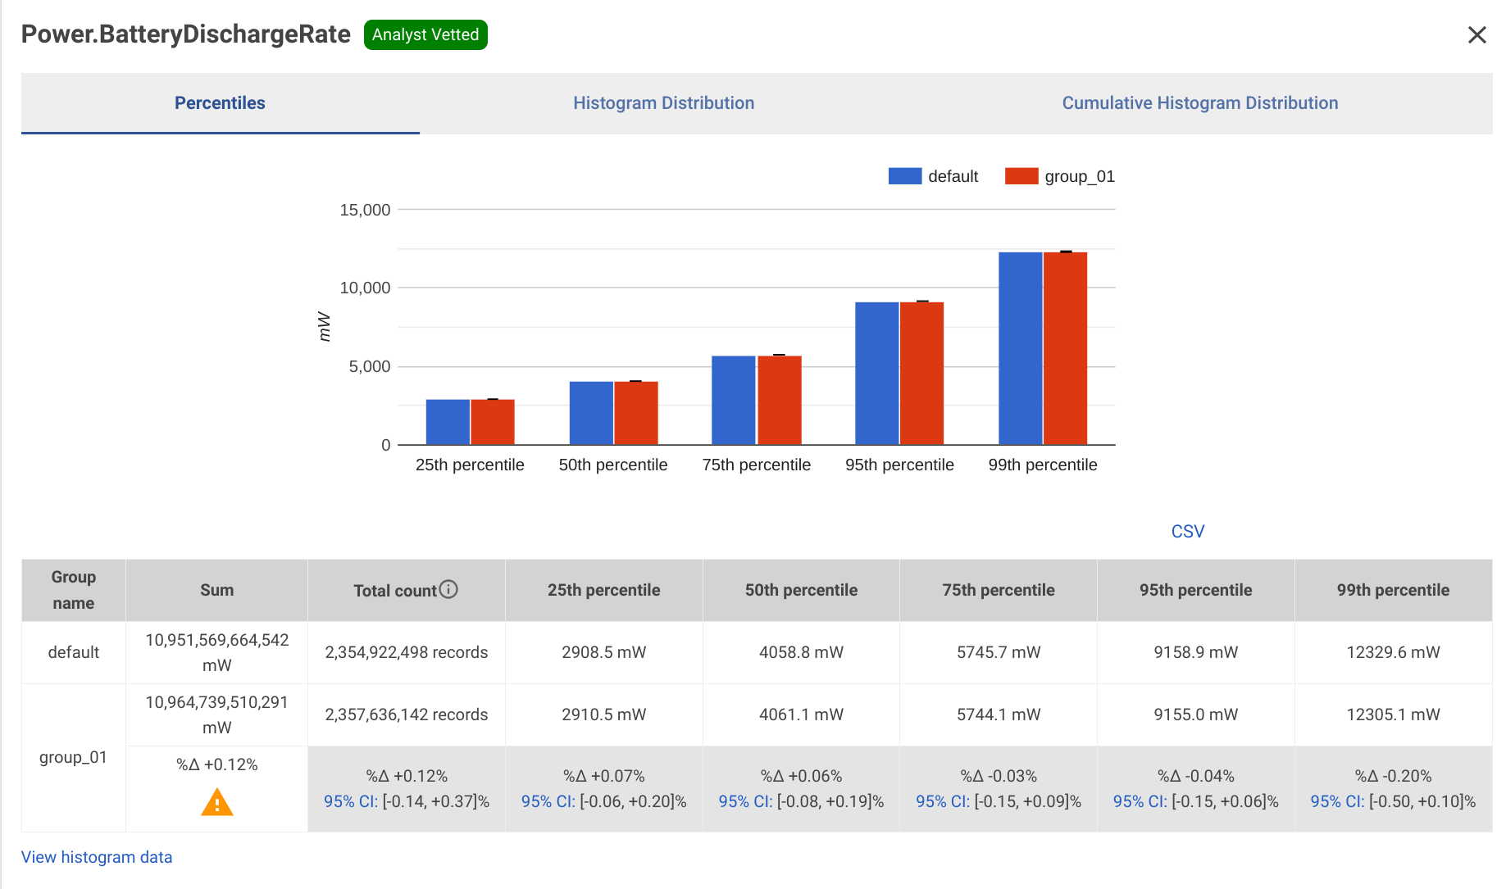Download data via CSV link
Viewport: 1506px width, 889px height.
click(1187, 531)
